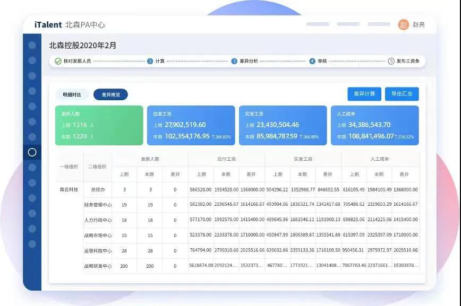Select the 财务管理中心 row in the table
This screenshot has width=461, height=306.
(98, 205)
